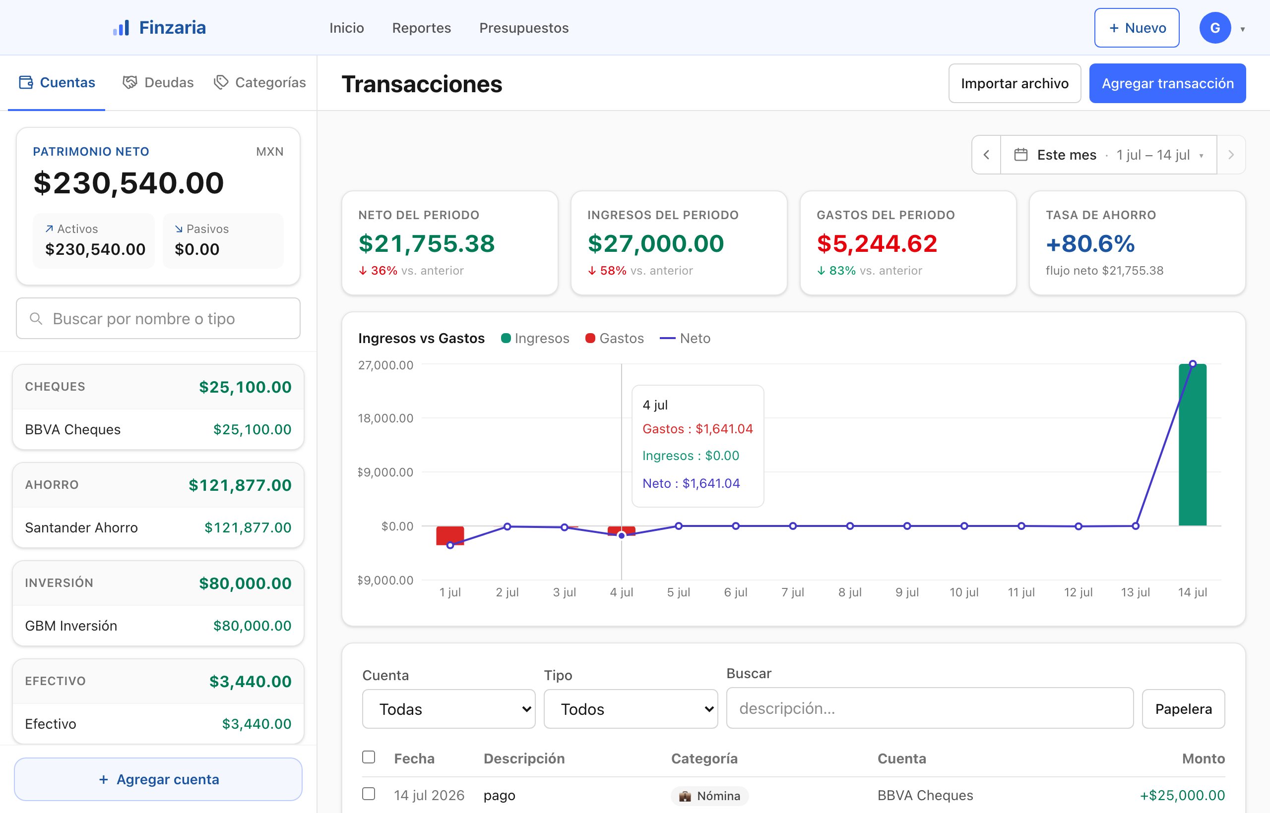Switch to the Categorías tab

click(x=260, y=82)
